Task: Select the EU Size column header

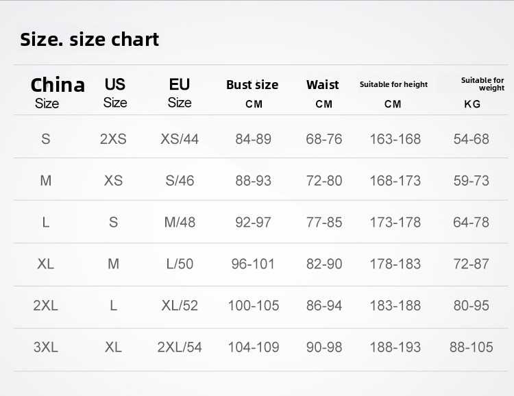Action: (x=180, y=92)
